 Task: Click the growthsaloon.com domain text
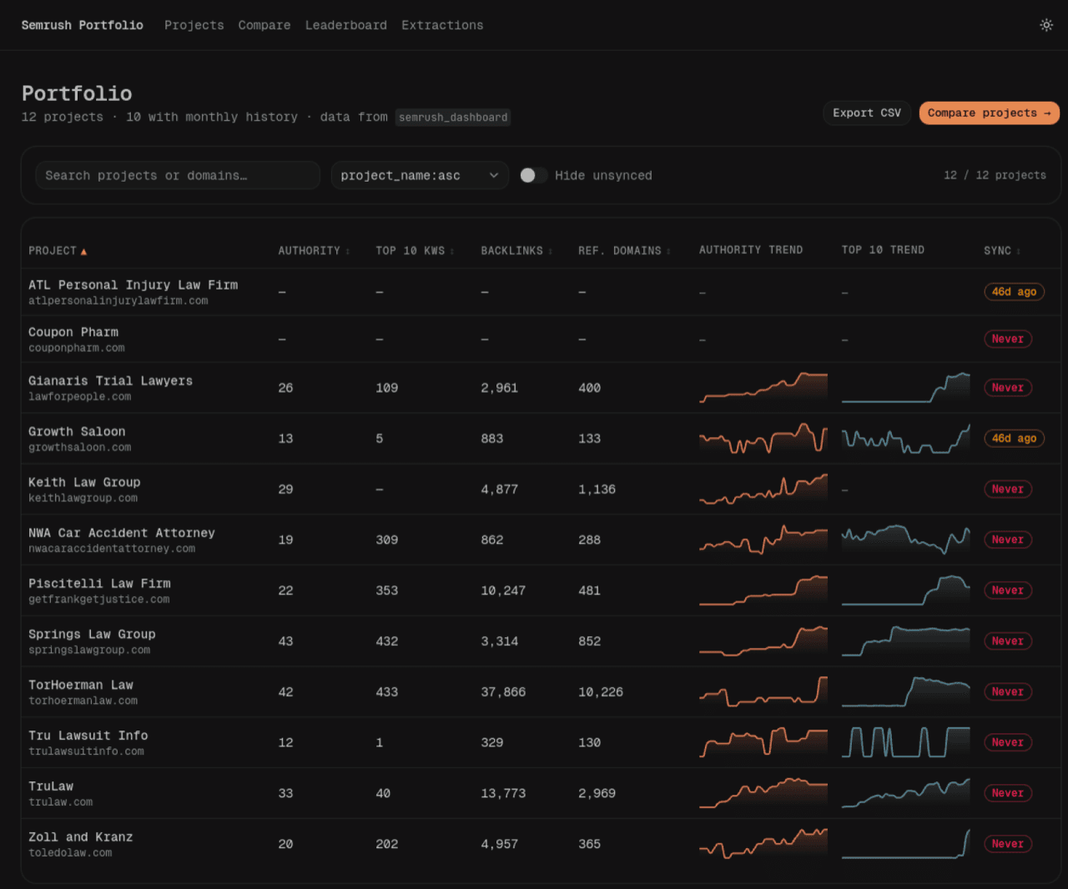79,448
